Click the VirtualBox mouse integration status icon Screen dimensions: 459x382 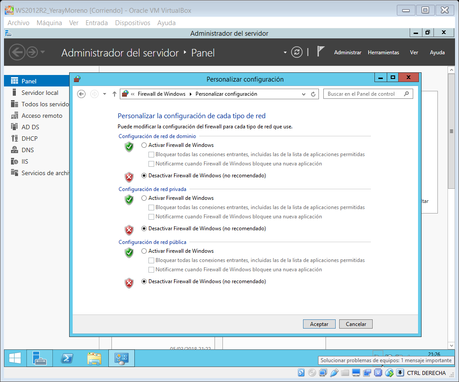click(389, 373)
